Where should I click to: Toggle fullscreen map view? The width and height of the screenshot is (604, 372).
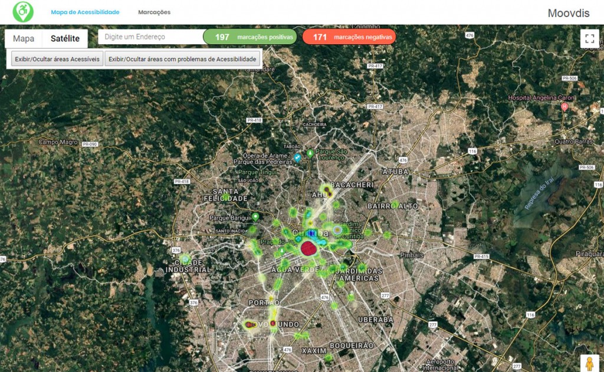click(589, 39)
